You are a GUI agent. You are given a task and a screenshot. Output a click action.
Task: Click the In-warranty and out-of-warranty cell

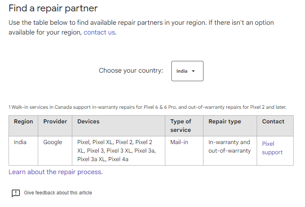[230, 151]
